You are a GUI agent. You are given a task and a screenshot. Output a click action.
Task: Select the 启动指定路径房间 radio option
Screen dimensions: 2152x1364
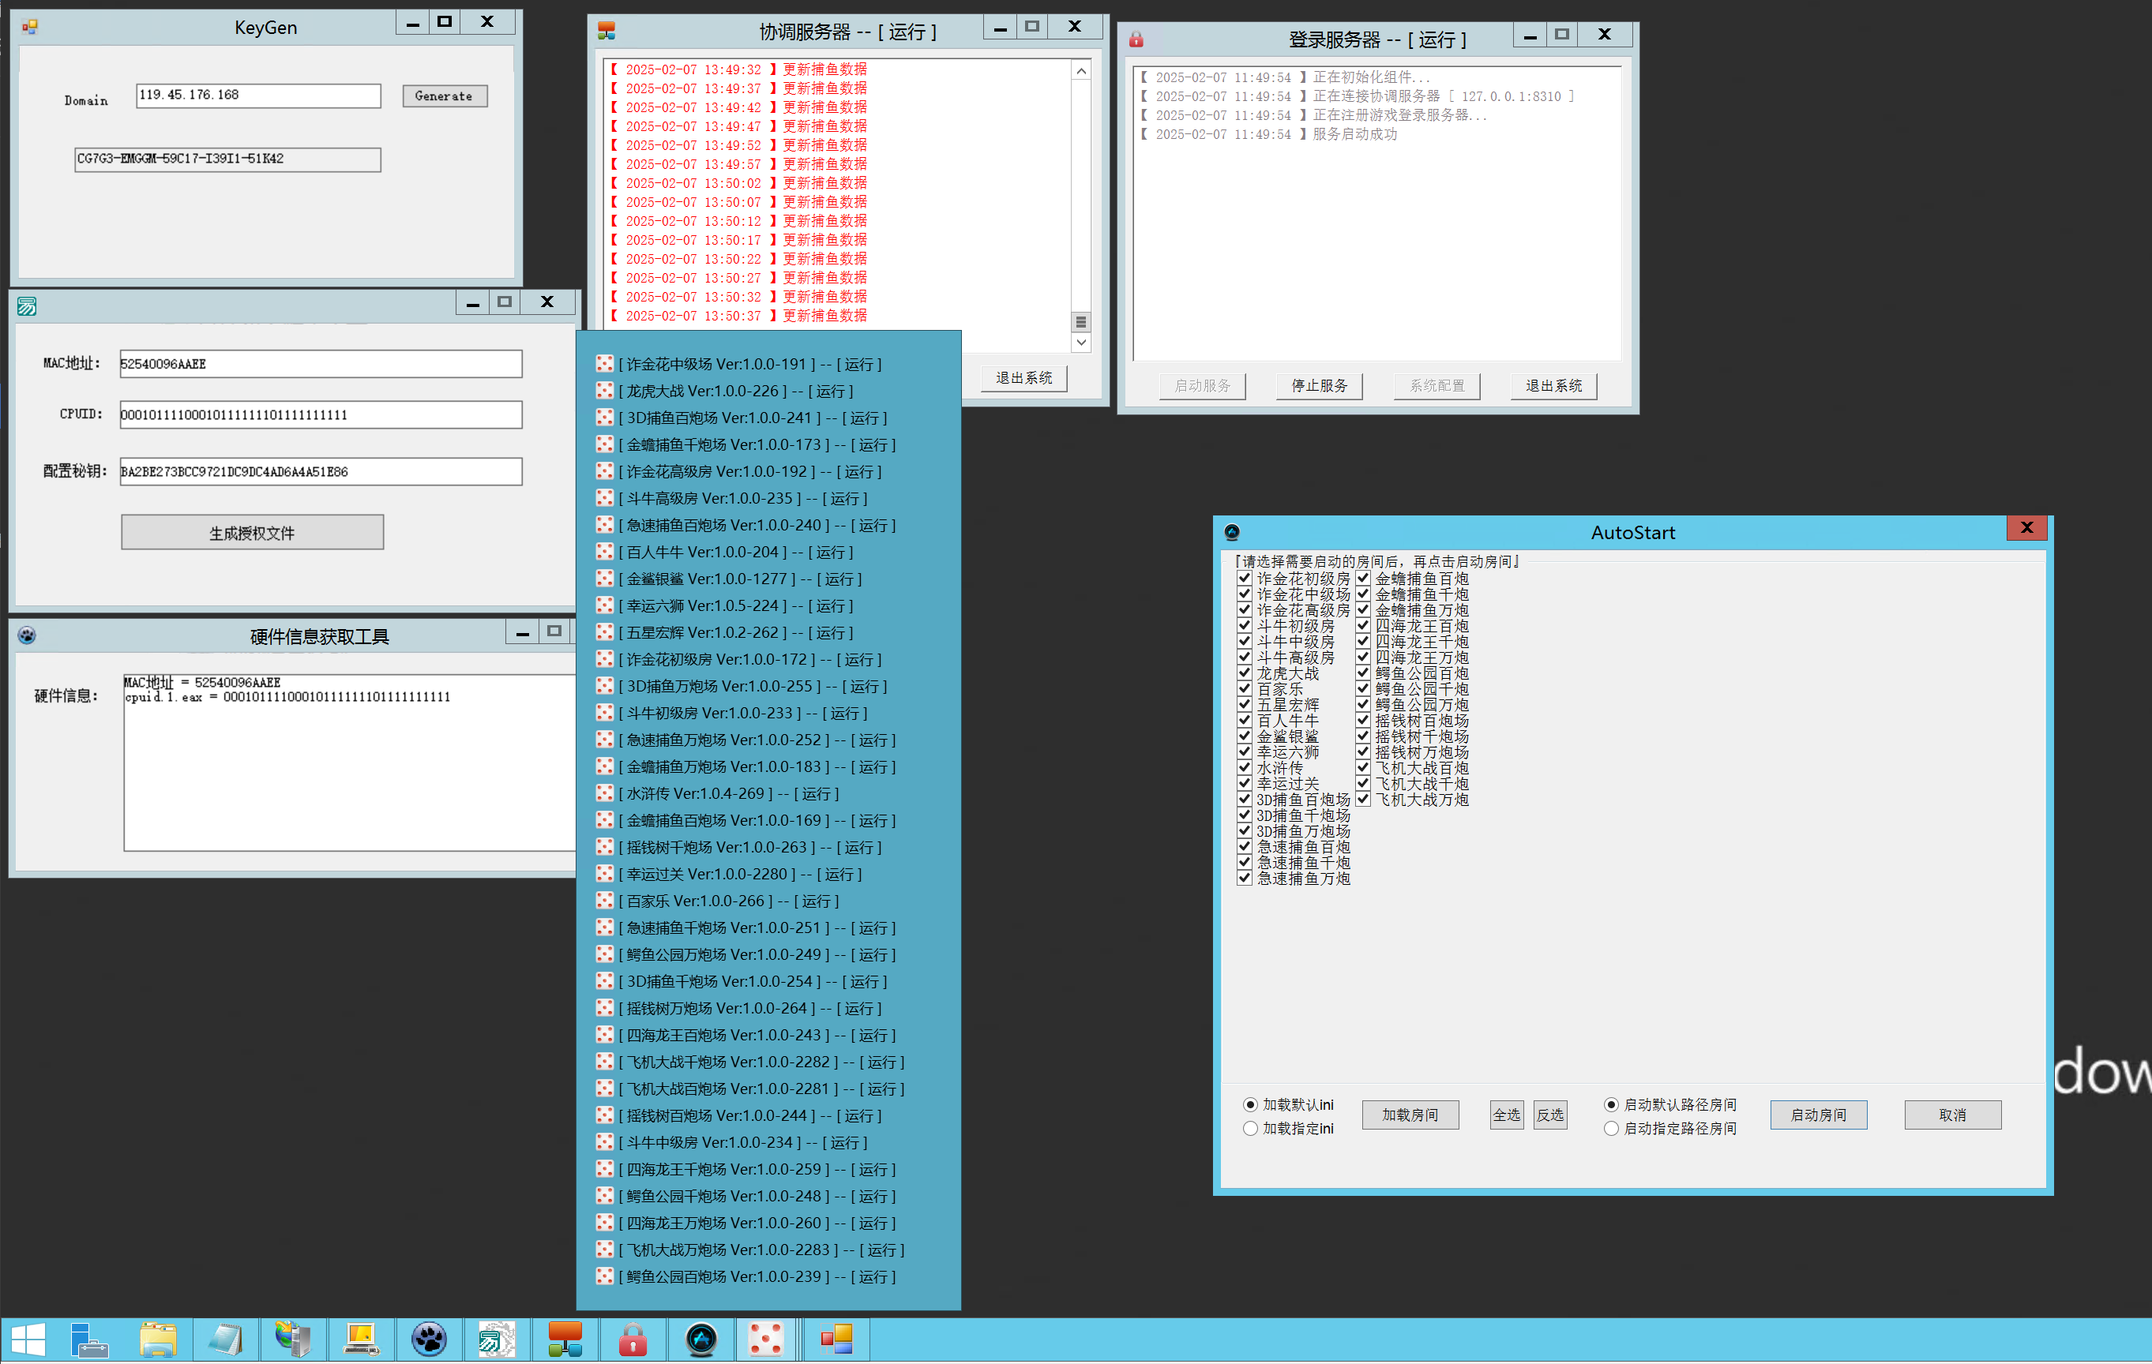click(x=1610, y=1128)
